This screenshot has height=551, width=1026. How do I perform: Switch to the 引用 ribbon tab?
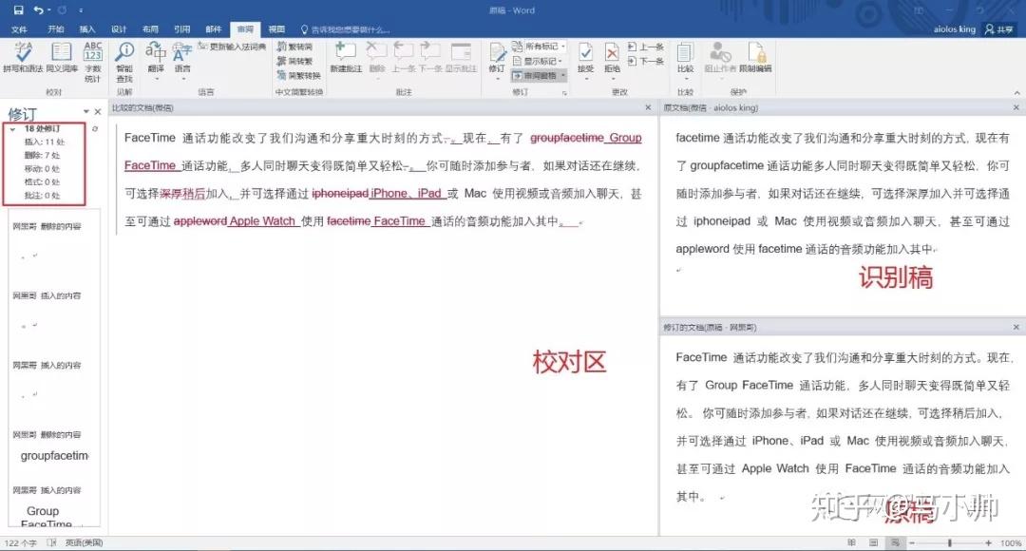pos(181,29)
